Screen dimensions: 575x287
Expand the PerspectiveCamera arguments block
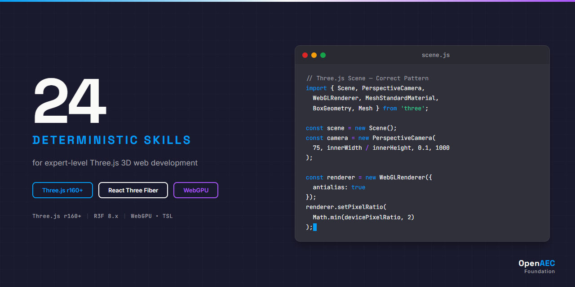click(x=381, y=148)
